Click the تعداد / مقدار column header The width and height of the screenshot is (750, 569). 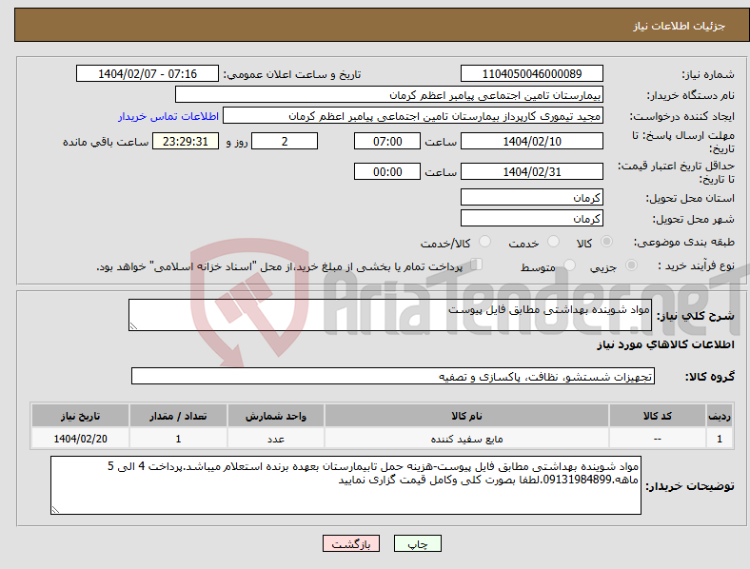tap(178, 416)
